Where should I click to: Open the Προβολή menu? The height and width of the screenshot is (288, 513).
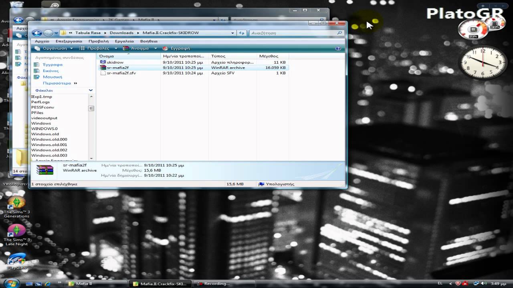(99, 41)
